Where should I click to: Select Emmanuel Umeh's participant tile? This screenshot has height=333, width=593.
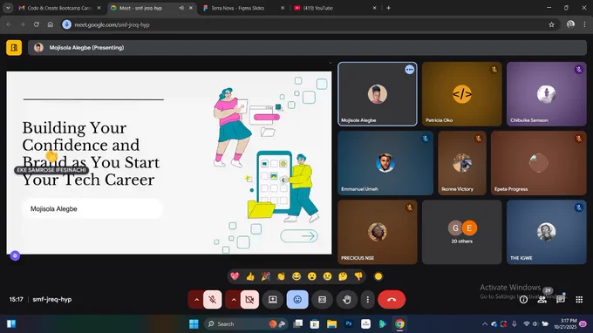click(385, 163)
